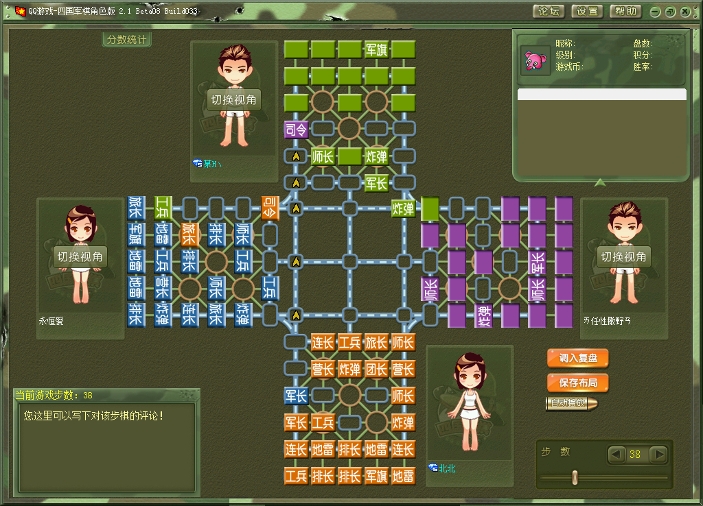Click the pink pig profile avatar
The height and width of the screenshot is (506, 703).
[535, 61]
